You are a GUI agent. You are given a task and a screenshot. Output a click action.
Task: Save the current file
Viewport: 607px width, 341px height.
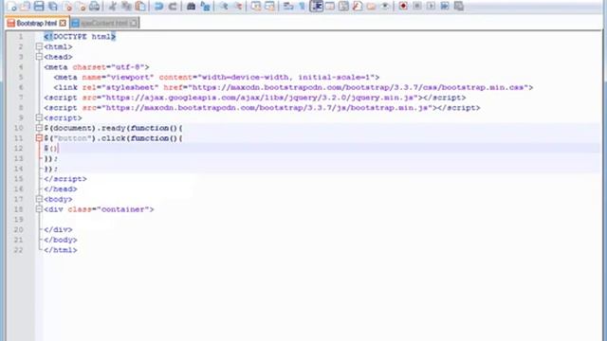click(x=39, y=6)
